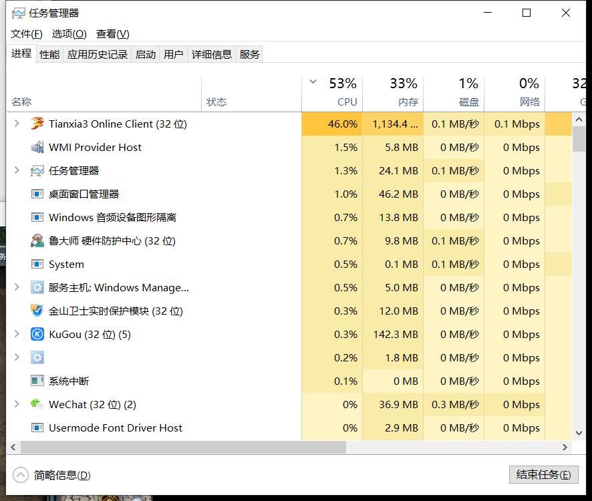Click the horizontal scrollbar thumb
This screenshot has width=592, height=501.
pyautogui.click(x=184, y=447)
